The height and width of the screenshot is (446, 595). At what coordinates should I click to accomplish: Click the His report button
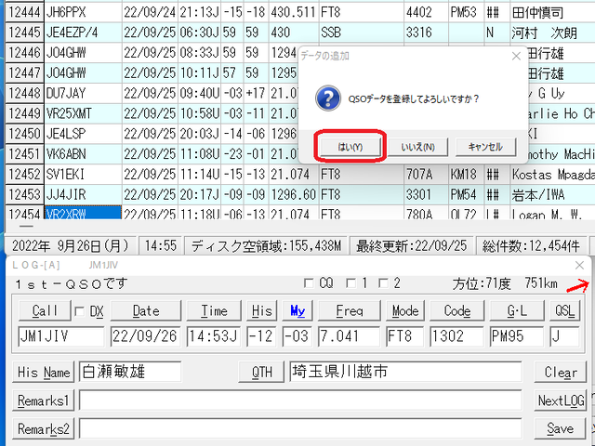pos(262,311)
